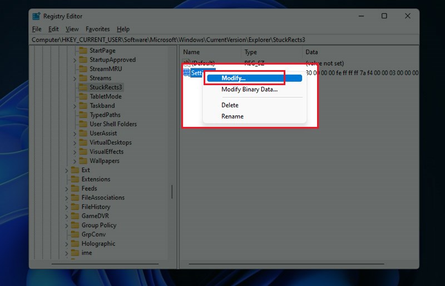Choose Modify... from the context menu
The image size is (445, 286).
[254, 78]
